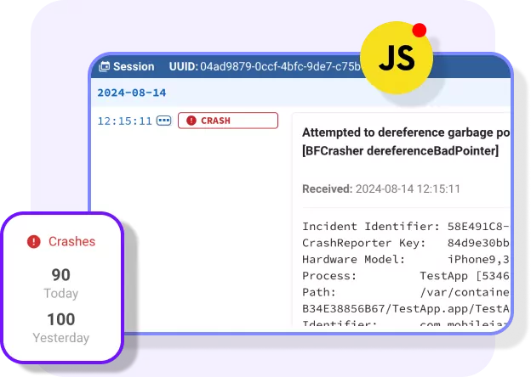Select the CRASH event tag
This screenshot has height=377, width=531.
[228, 121]
